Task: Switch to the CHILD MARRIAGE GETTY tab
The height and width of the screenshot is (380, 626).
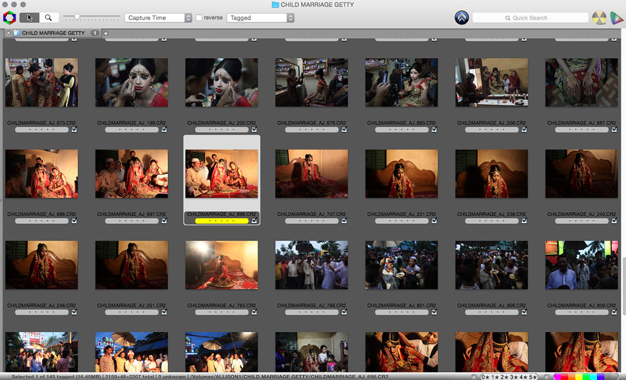Action: (x=53, y=33)
